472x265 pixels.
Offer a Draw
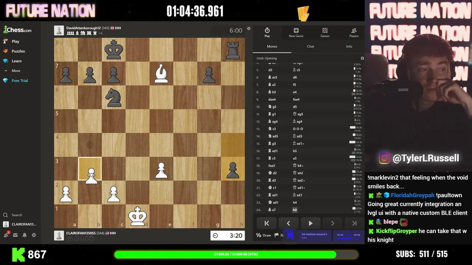pyautogui.click(x=264, y=235)
